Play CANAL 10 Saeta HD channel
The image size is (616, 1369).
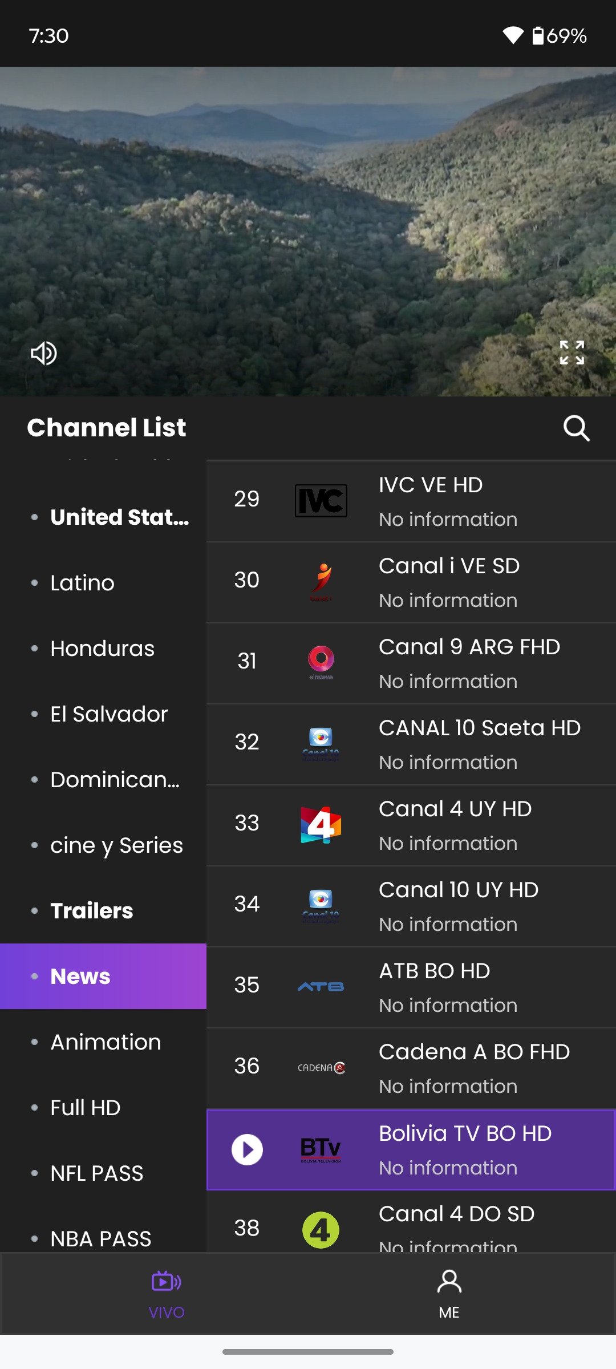click(411, 744)
